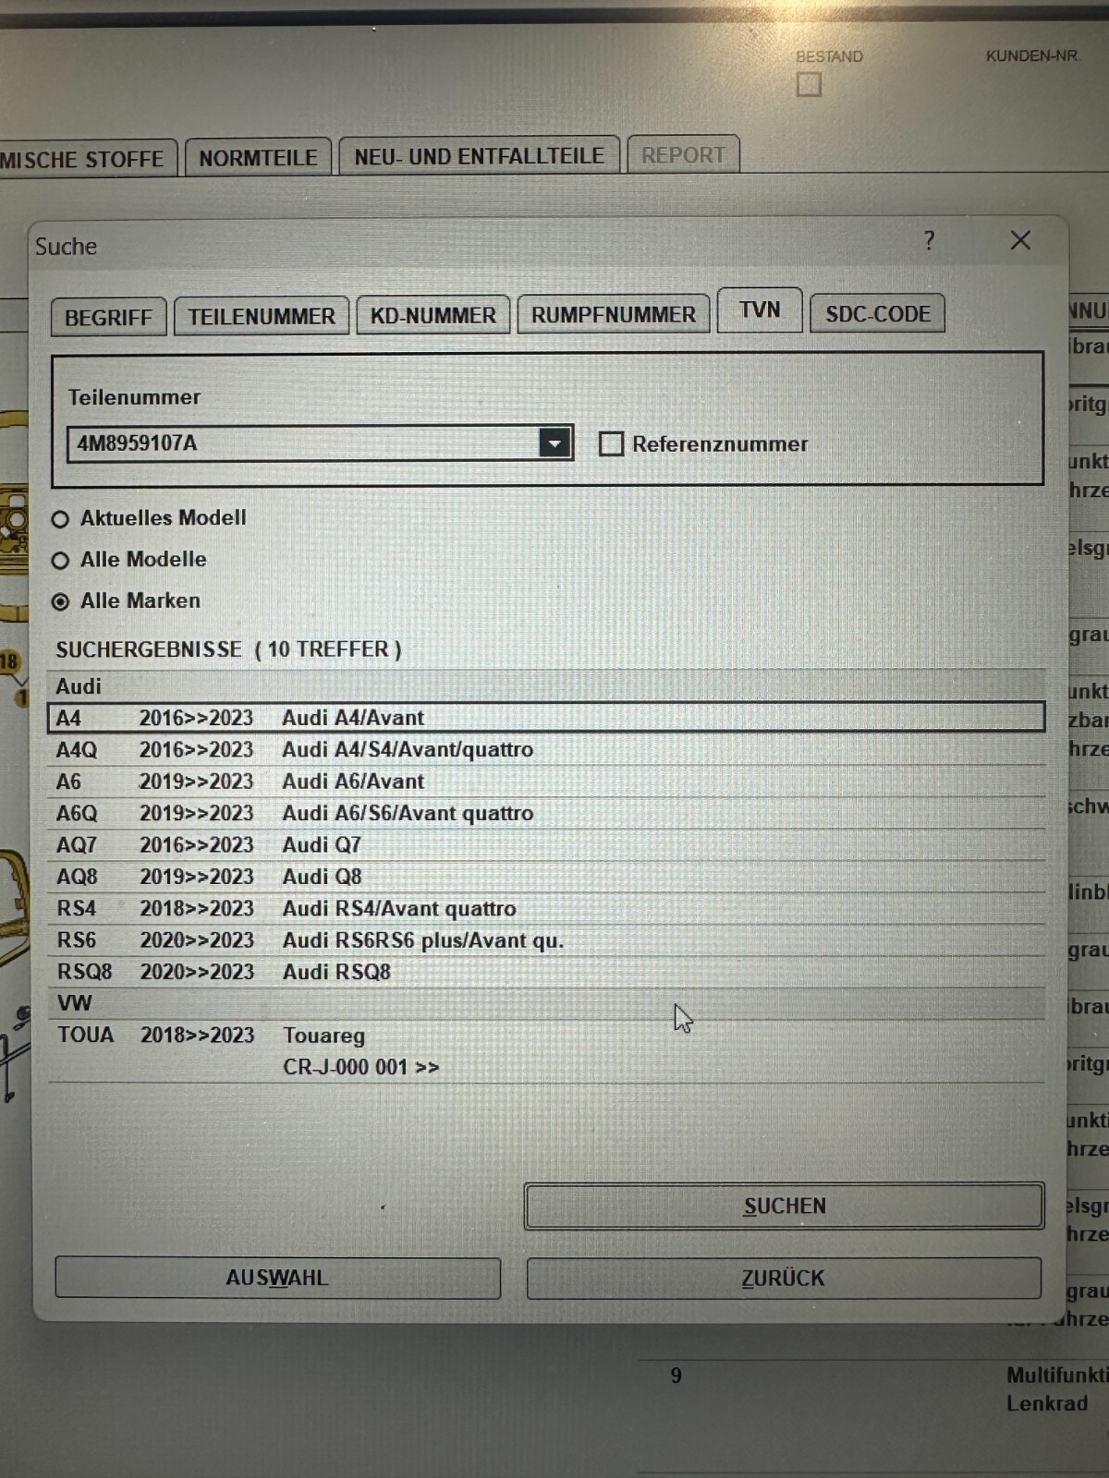Click the AUSWAHL button

277,1278
